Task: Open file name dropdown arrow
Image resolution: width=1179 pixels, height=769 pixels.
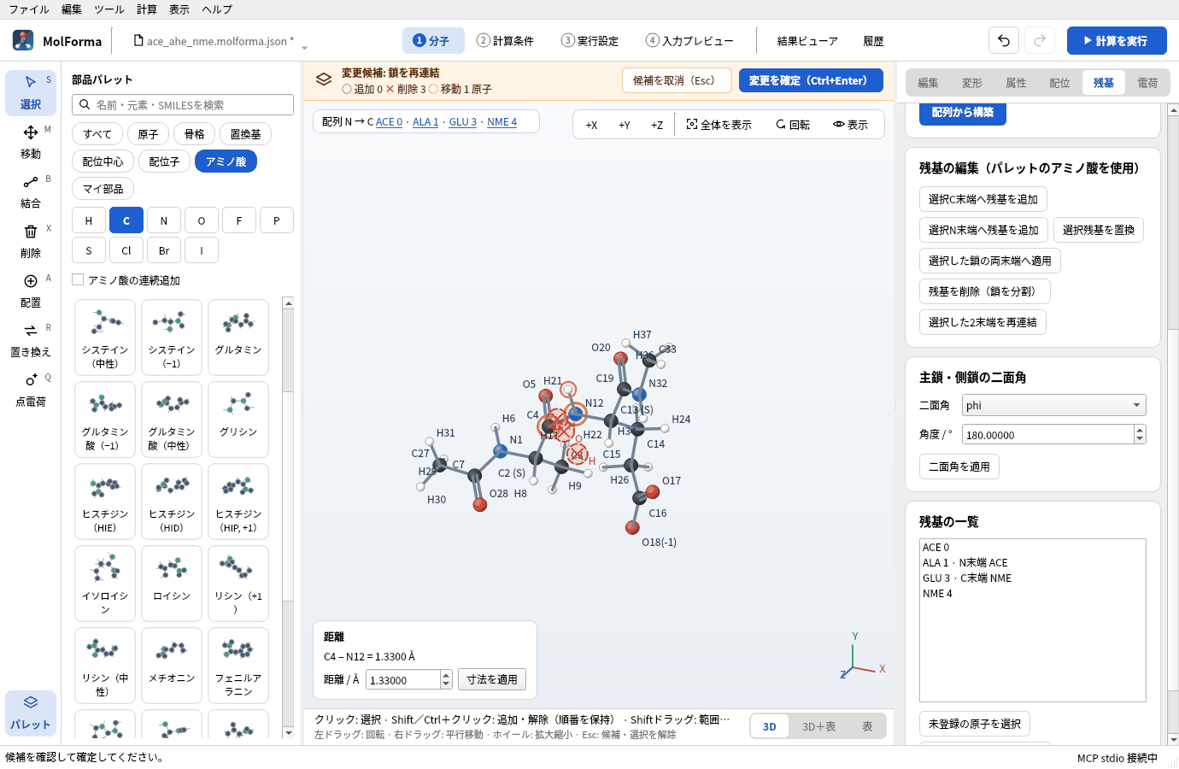Action: (x=304, y=46)
